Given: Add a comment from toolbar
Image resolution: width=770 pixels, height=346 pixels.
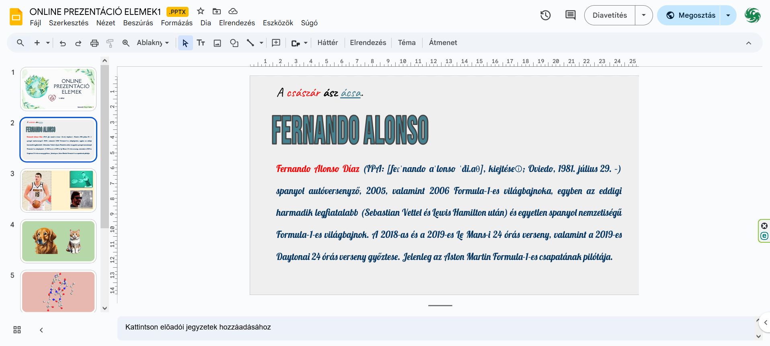Looking at the screenshot, I should pyautogui.click(x=276, y=43).
